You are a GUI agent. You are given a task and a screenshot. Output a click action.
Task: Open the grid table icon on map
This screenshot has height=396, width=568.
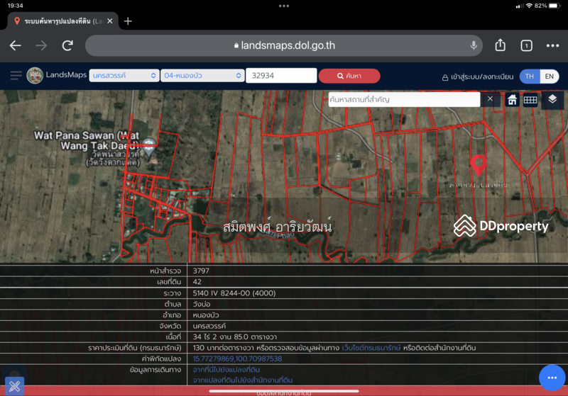pyautogui.click(x=530, y=100)
